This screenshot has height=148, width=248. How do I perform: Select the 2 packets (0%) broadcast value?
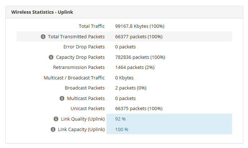(131, 88)
